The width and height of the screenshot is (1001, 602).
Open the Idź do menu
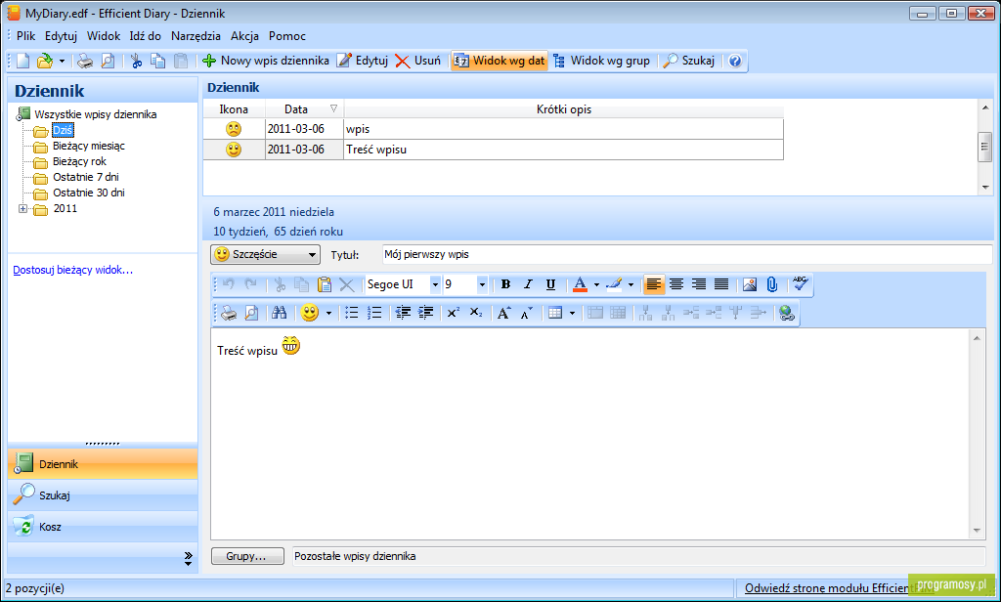[x=146, y=36]
